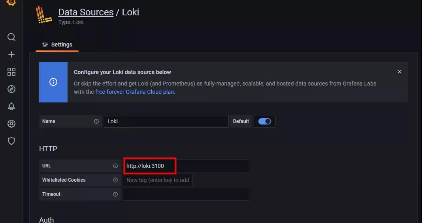
Task: Click the URL field info icon
Action: (x=115, y=166)
